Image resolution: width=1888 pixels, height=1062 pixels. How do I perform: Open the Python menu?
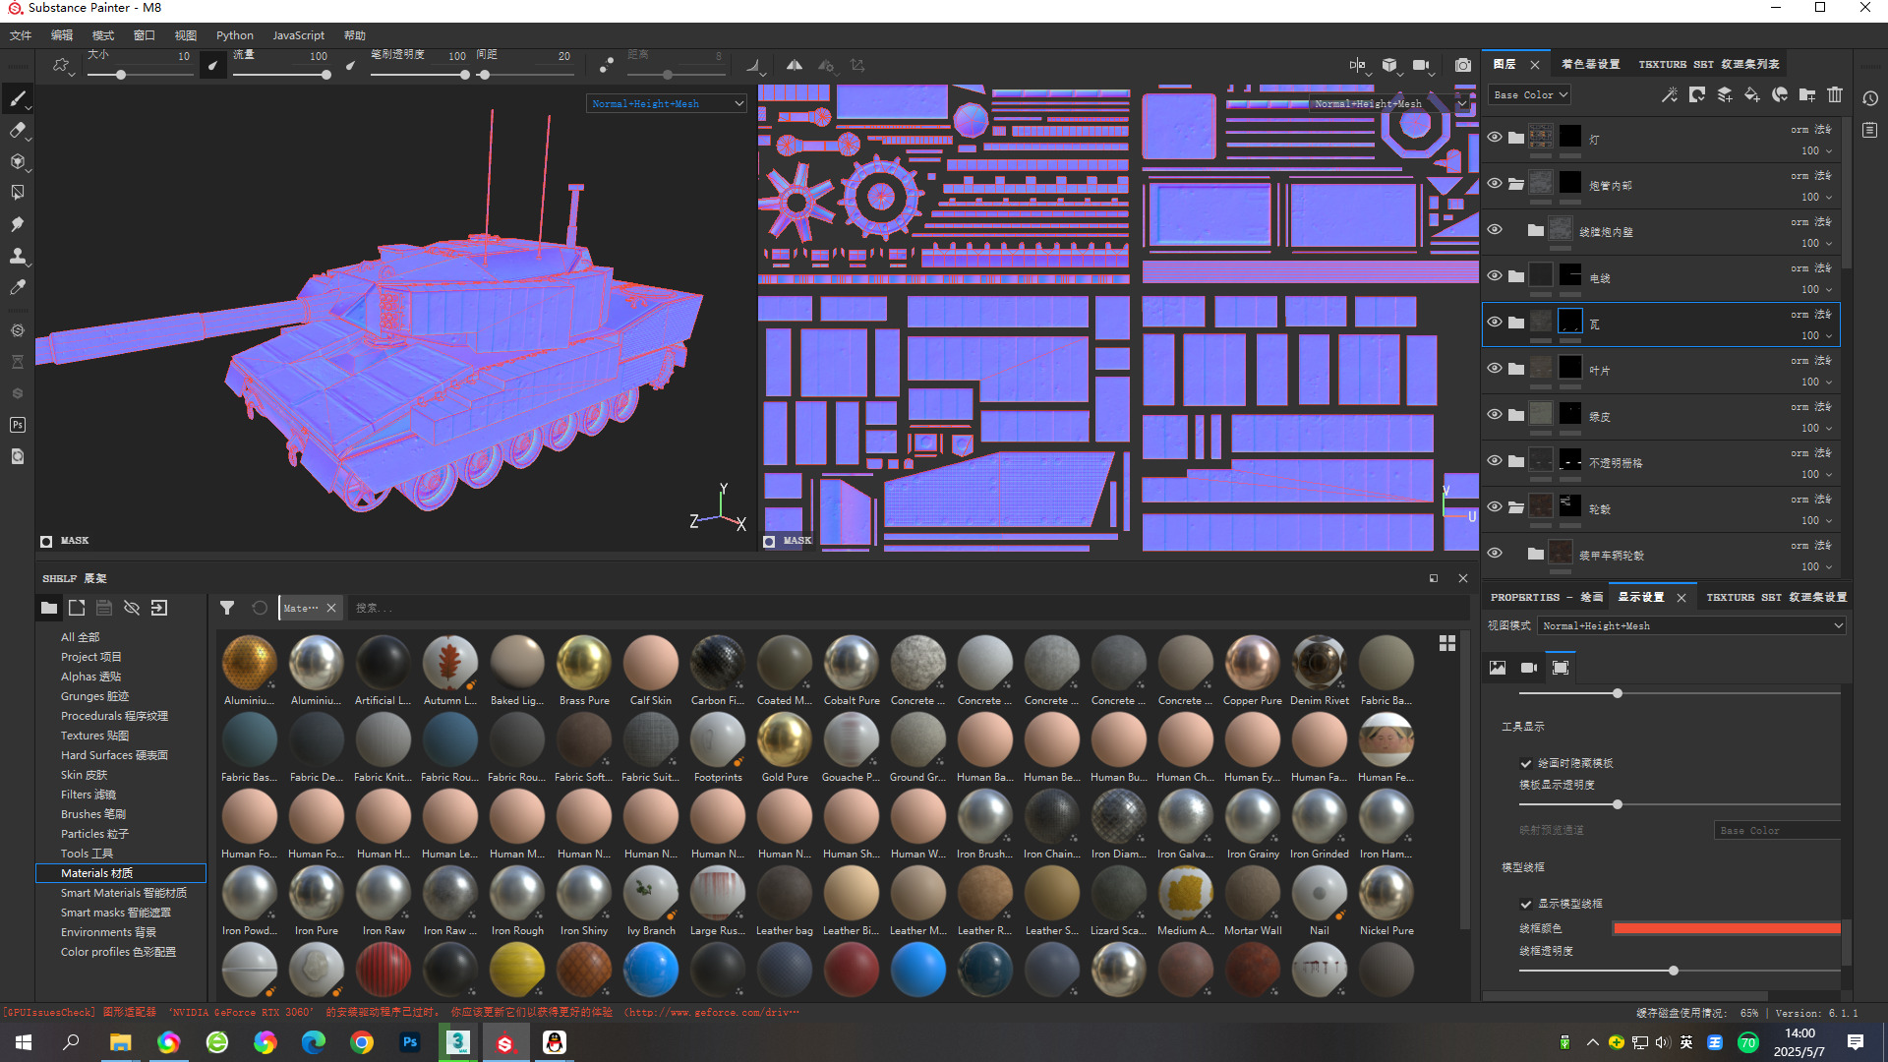234,35
